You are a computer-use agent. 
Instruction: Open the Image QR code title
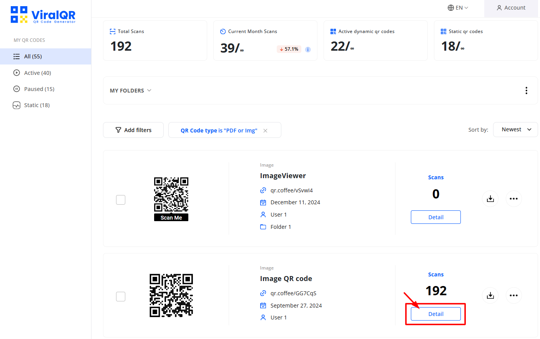(x=286, y=279)
